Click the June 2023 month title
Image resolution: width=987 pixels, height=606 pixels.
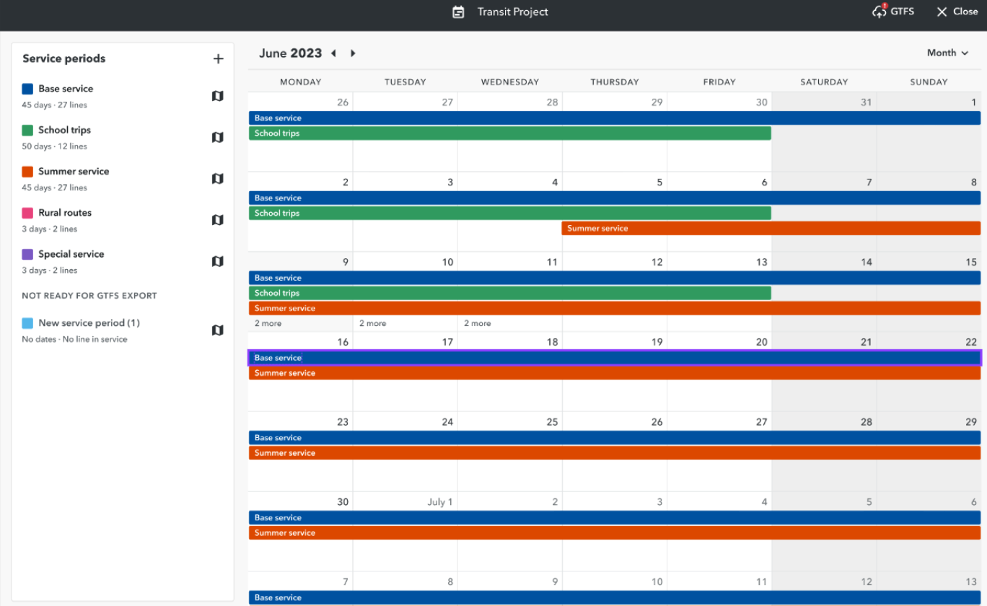tap(290, 53)
